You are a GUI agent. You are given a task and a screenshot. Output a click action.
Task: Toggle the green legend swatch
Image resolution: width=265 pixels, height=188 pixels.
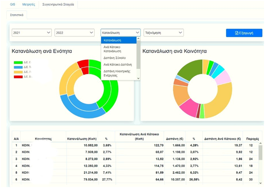(18, 63)
